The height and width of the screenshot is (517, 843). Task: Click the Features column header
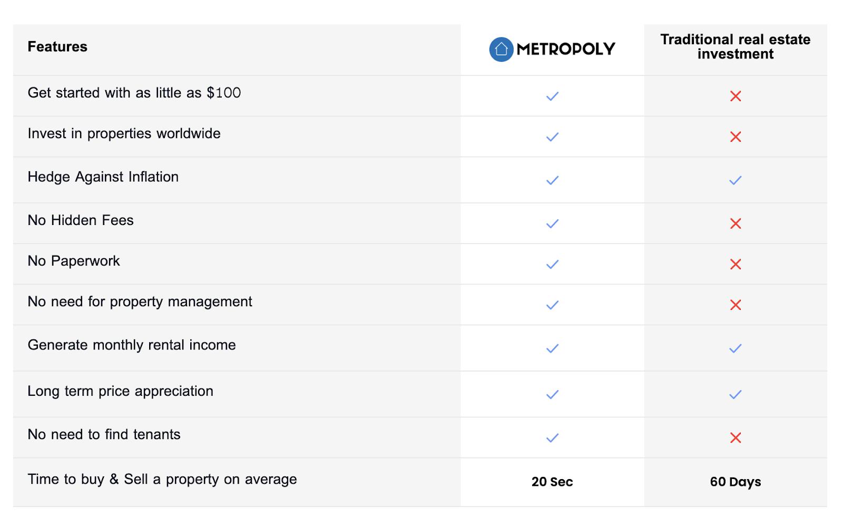57,47
